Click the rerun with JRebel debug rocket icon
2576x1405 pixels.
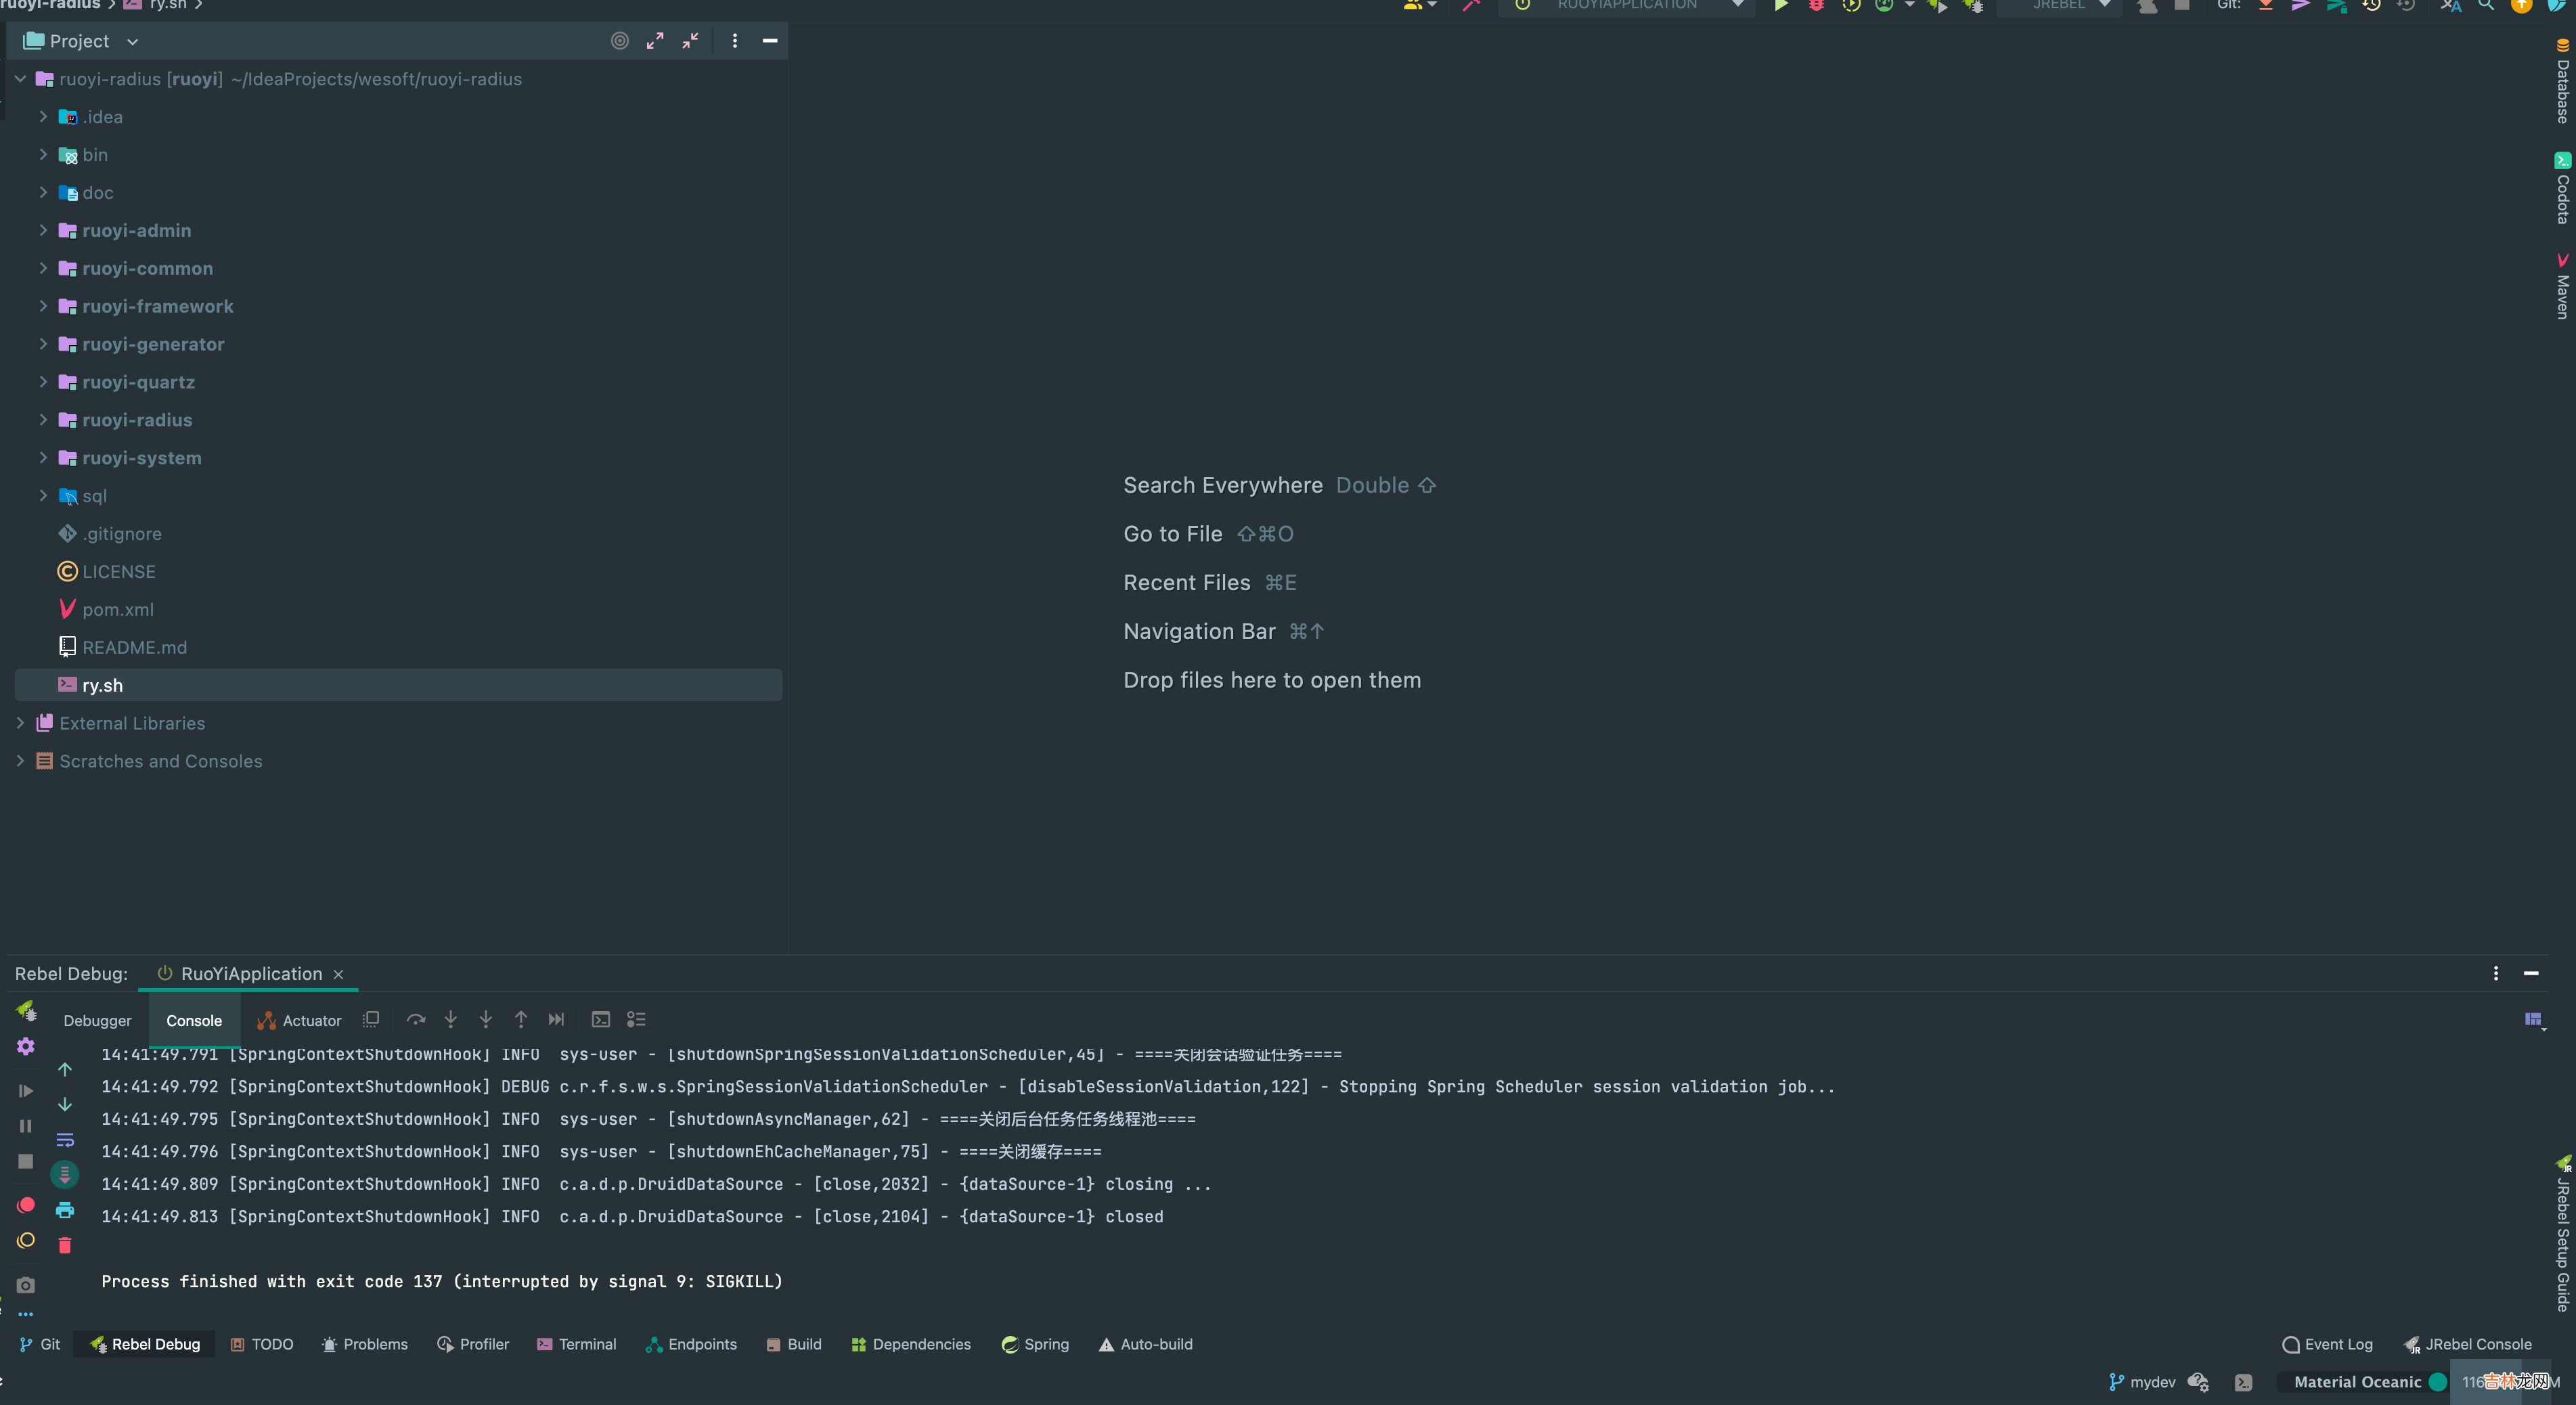pyautogui.click(x=26, y=1011)
